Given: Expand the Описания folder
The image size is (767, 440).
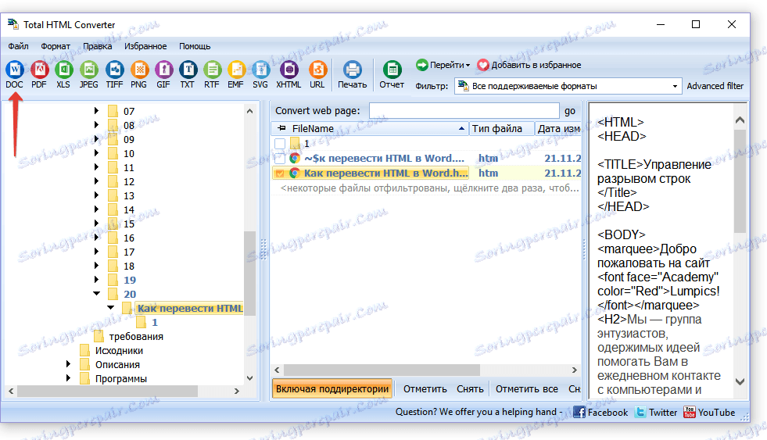Looking at the screenshot, I should point(68,364).
